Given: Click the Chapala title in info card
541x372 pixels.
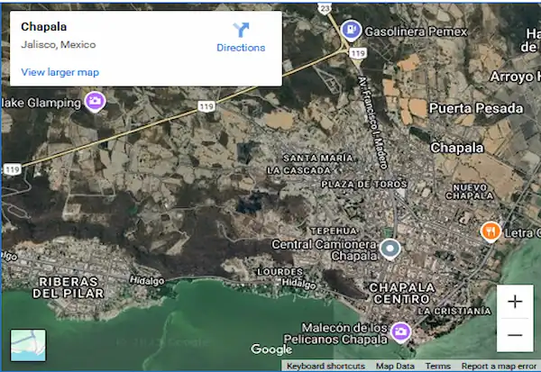Looking at the screenshot, I should point(44,26).
